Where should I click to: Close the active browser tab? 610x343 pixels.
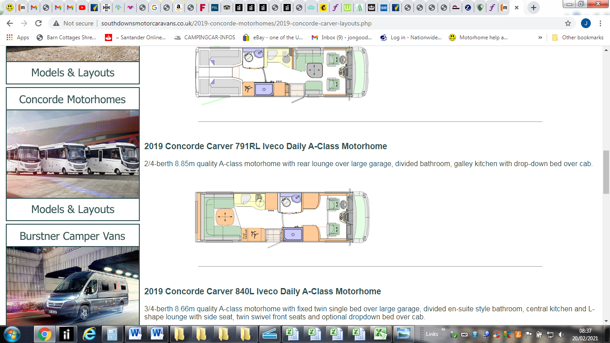517,8
